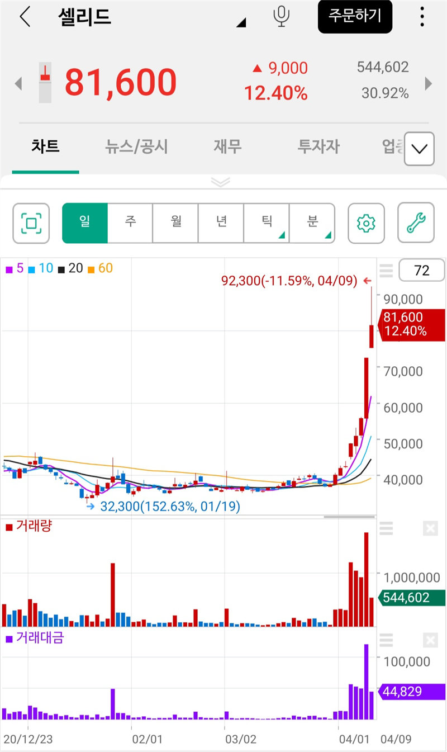Open chart tools wrench icon
Viewport: 447px width, 752px height.
[416, 223]
